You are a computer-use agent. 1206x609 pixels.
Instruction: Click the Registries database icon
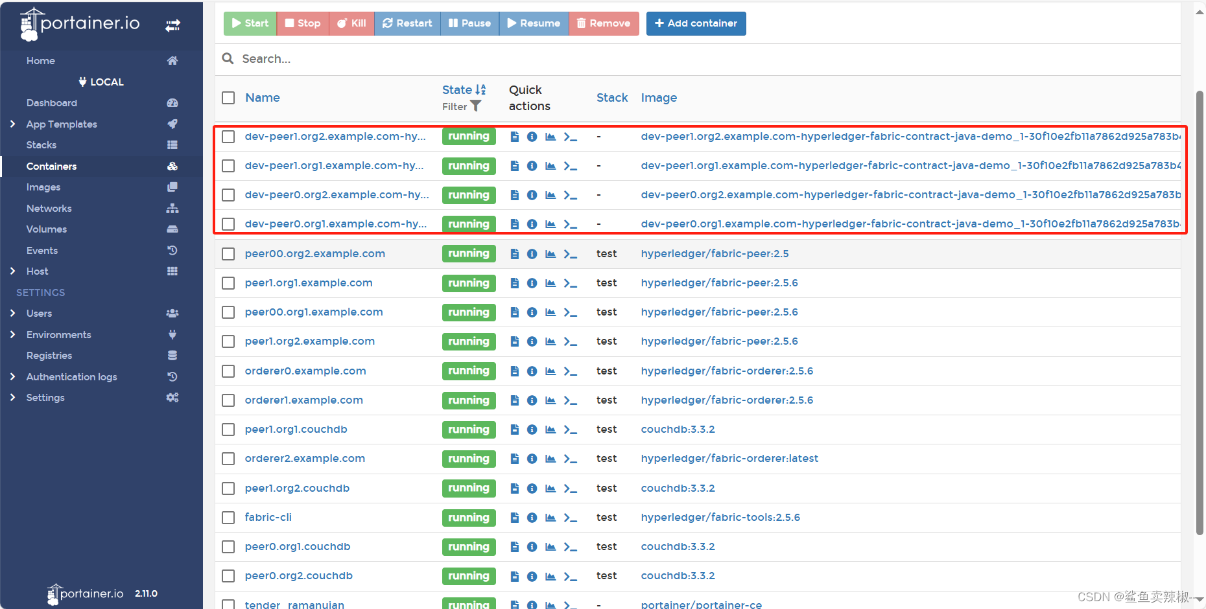point(172,356)
